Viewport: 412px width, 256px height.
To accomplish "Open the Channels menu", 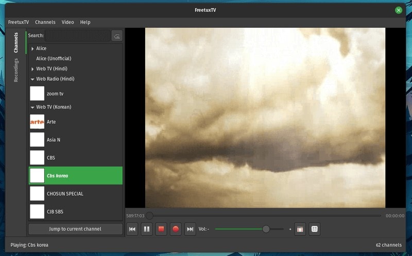I will [x=45, y=22].
